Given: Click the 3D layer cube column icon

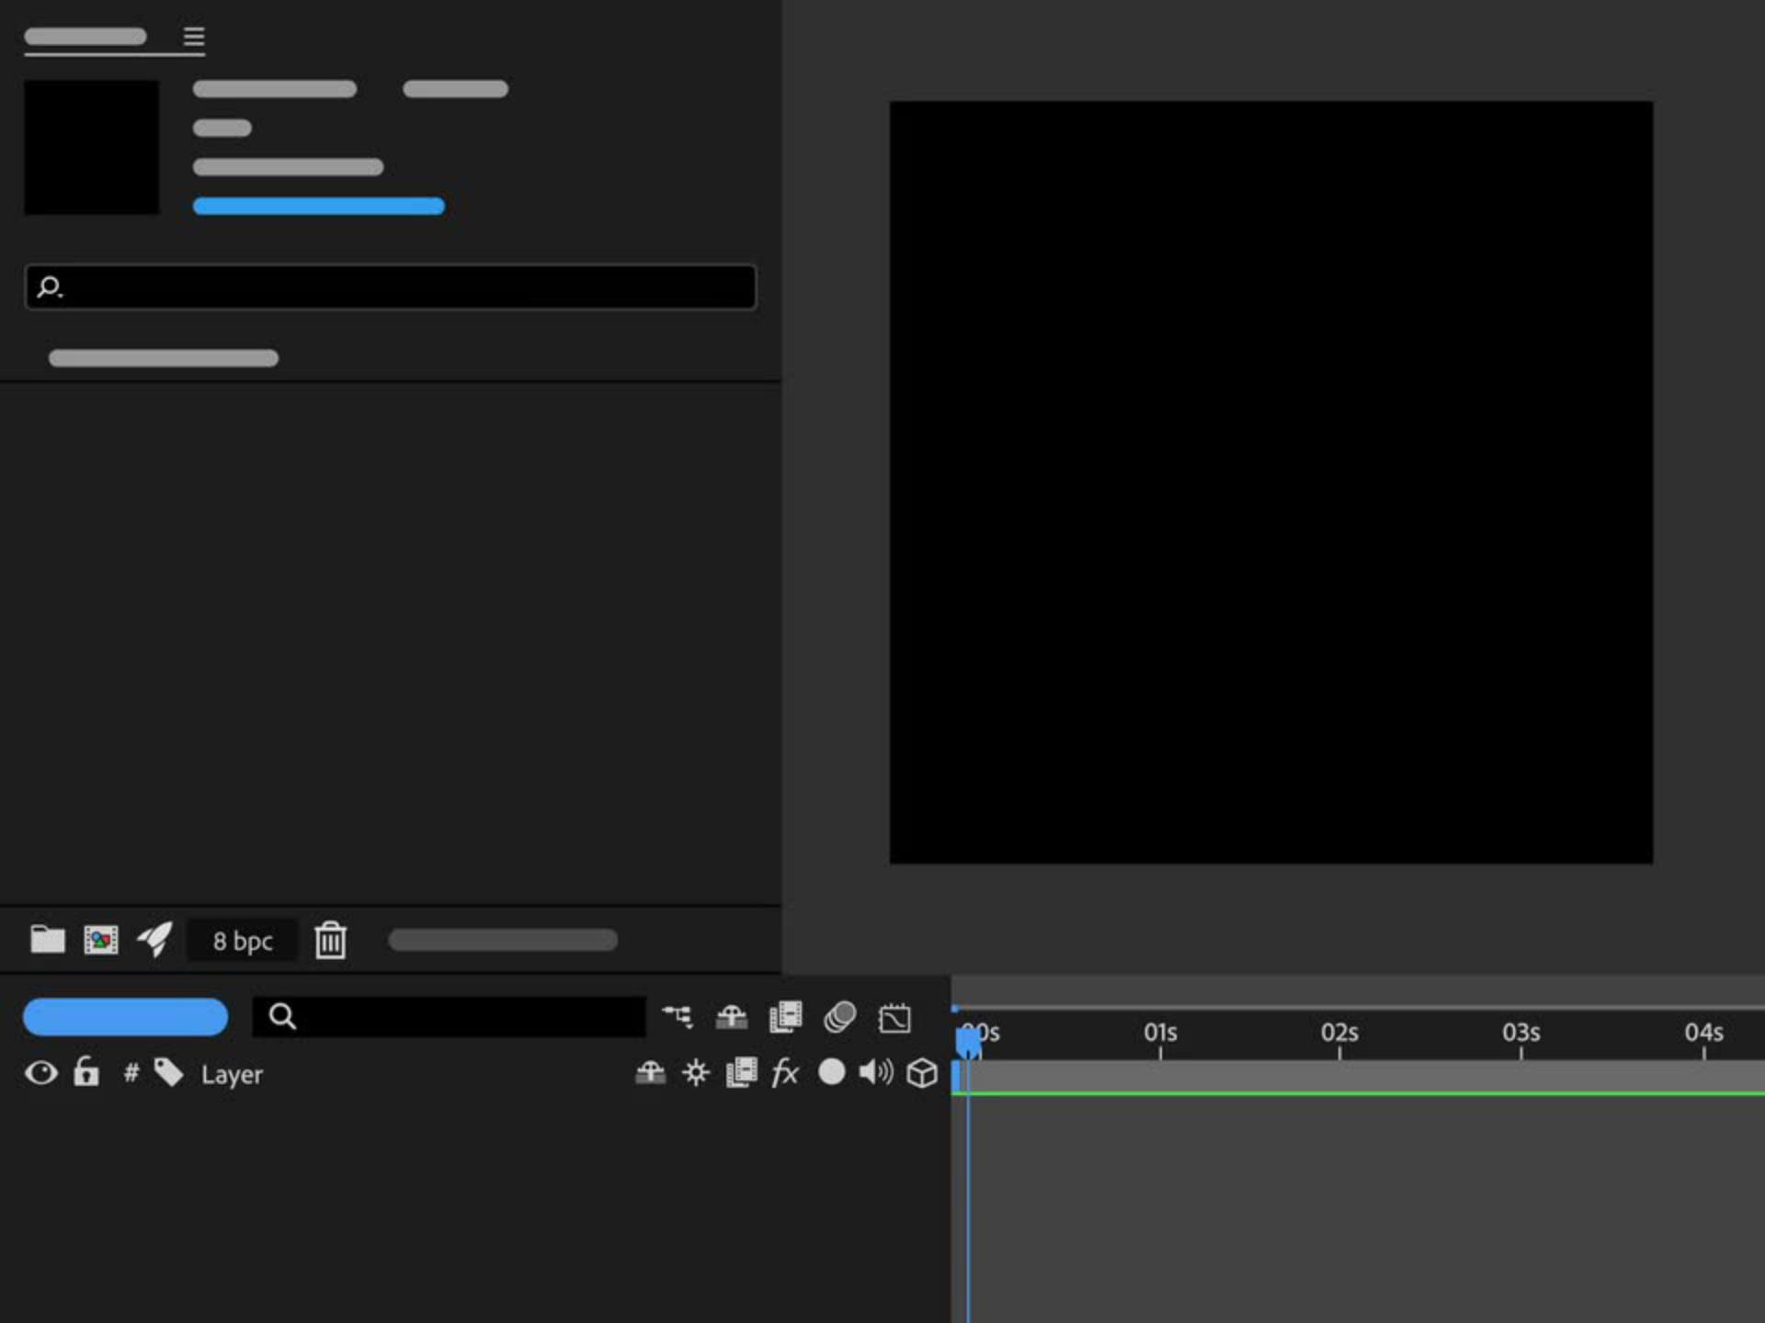Looking at the screenshot, I should (921, 1072).
